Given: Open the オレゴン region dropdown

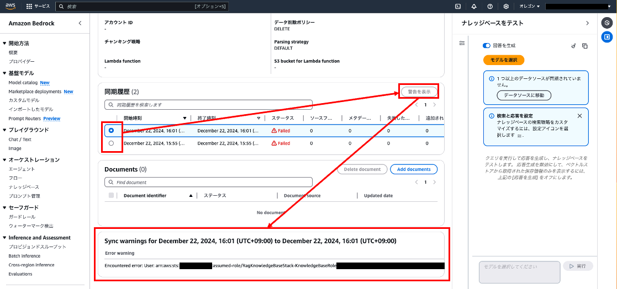Looking at the screenshot, I should 530,6.
